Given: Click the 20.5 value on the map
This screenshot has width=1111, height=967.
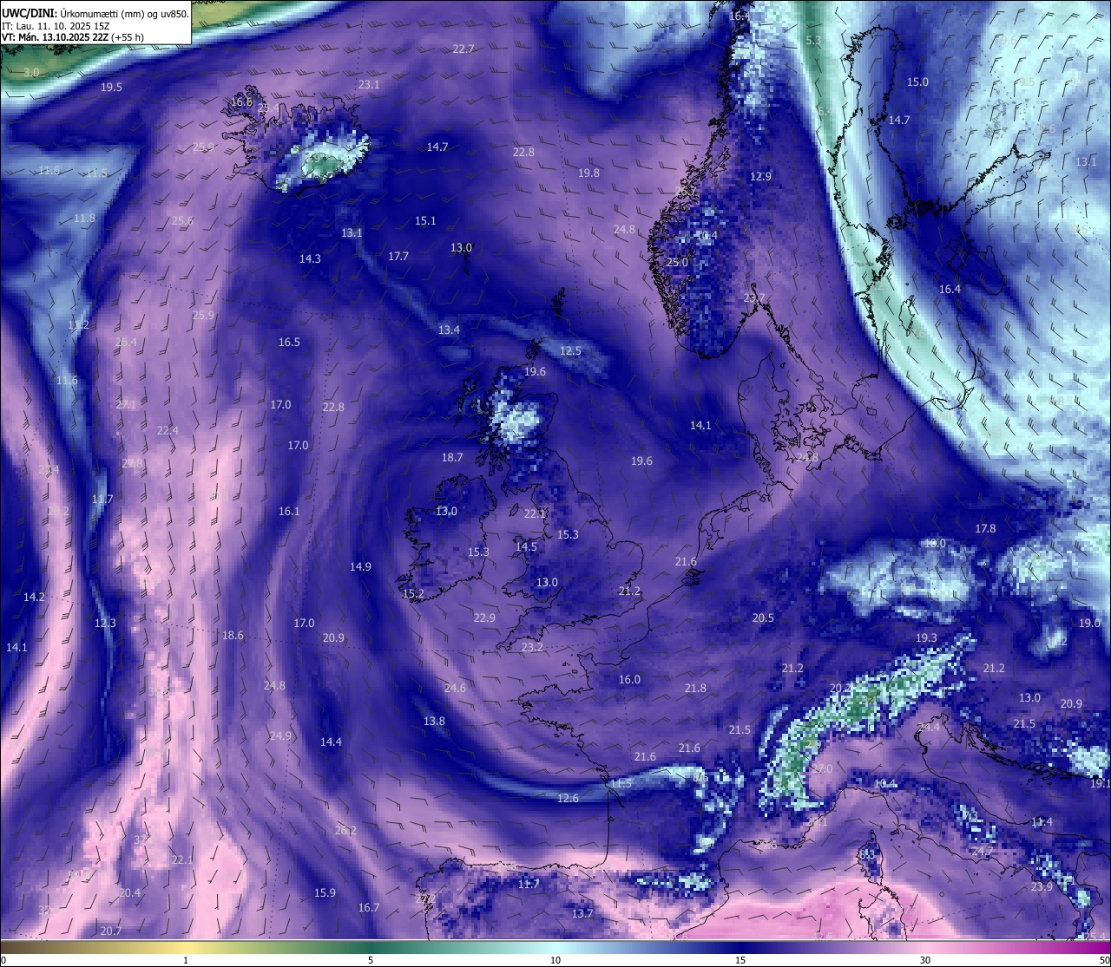Looking at the screenshot, I should pos(763,618).
